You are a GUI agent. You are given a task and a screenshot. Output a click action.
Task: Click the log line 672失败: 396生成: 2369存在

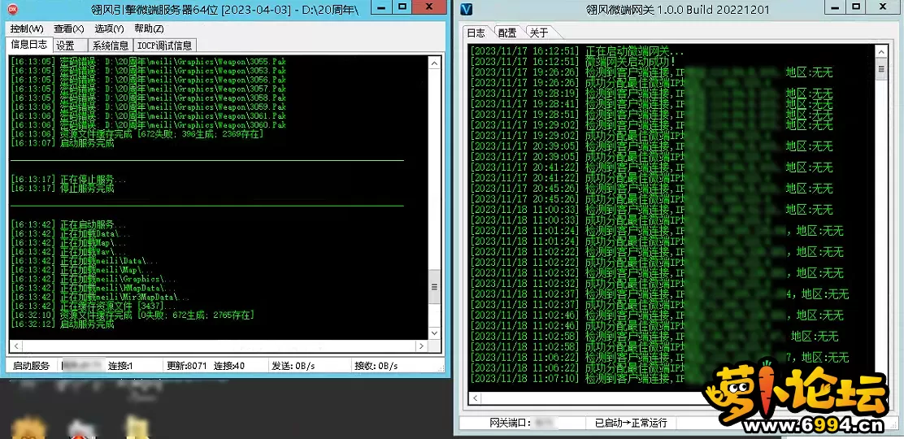point(137,134)
